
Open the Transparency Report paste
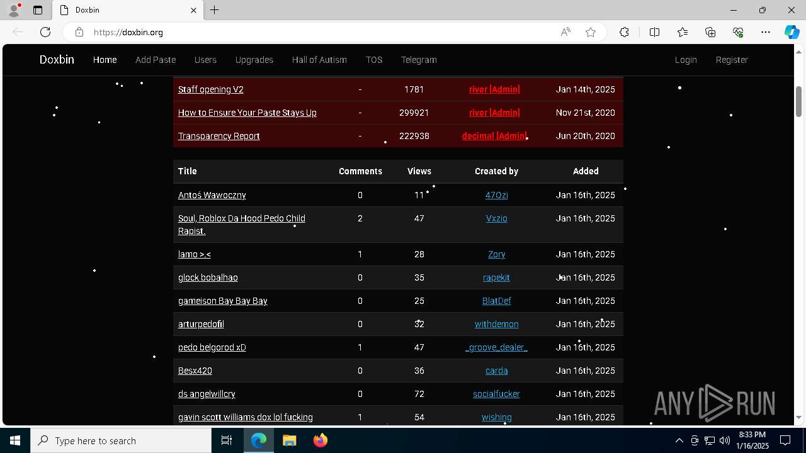click(x=219, y=136)
